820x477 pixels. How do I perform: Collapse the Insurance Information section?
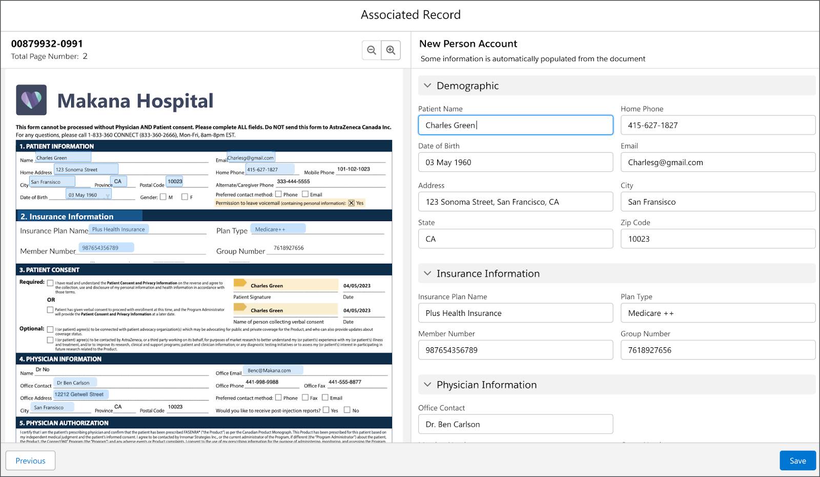tap(428, 273)
